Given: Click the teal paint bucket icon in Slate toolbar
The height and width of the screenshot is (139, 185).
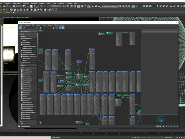Looking at the screenshot, I should click(x=40, y=28).
